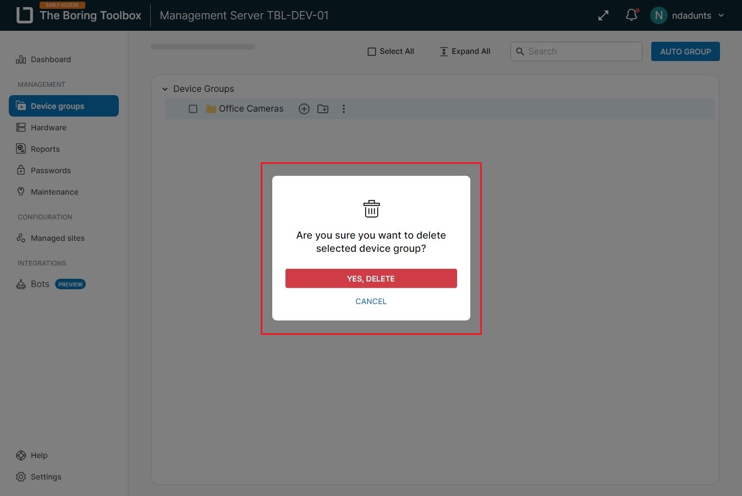Click the new subfolder icon for Office Cameras
Viewport: 742px width, 496px height.
(x=323, y=109)
